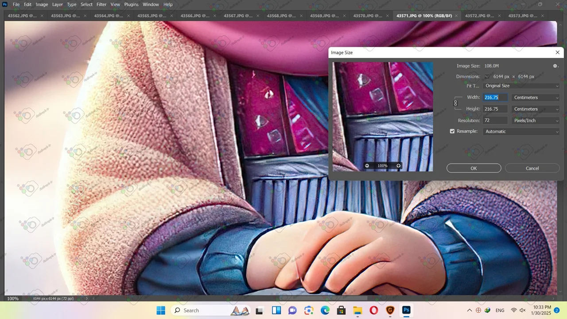The width and height of the screenshot is (567, 319).
Task: Zoom out the dialog preview with minus icon
Action: 367,166
